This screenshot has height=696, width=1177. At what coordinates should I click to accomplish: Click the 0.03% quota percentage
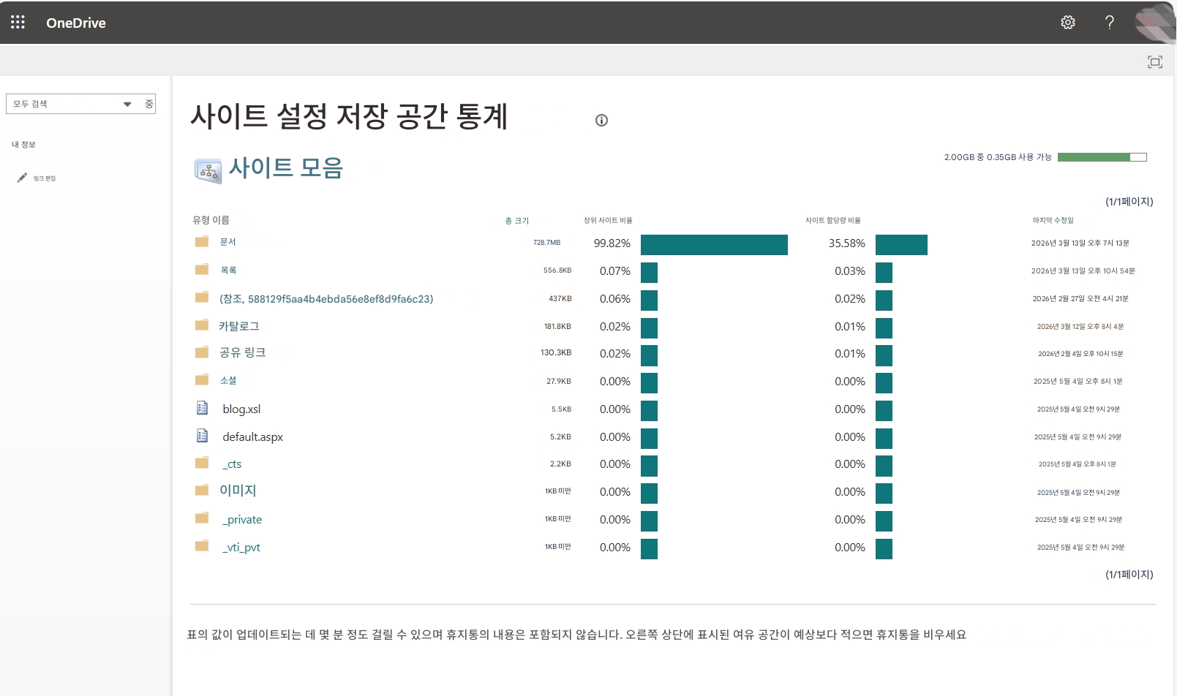coord(850,271)
